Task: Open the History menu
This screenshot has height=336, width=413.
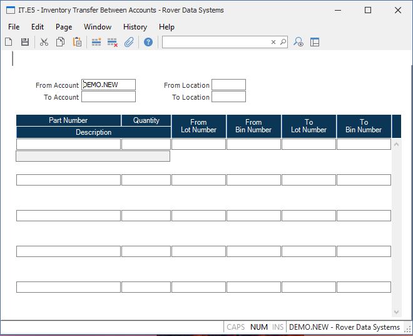Action: tap(135, 27)
